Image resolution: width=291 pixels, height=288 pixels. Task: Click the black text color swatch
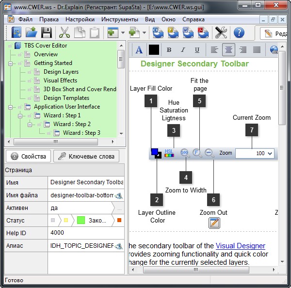tap(154, 50)
